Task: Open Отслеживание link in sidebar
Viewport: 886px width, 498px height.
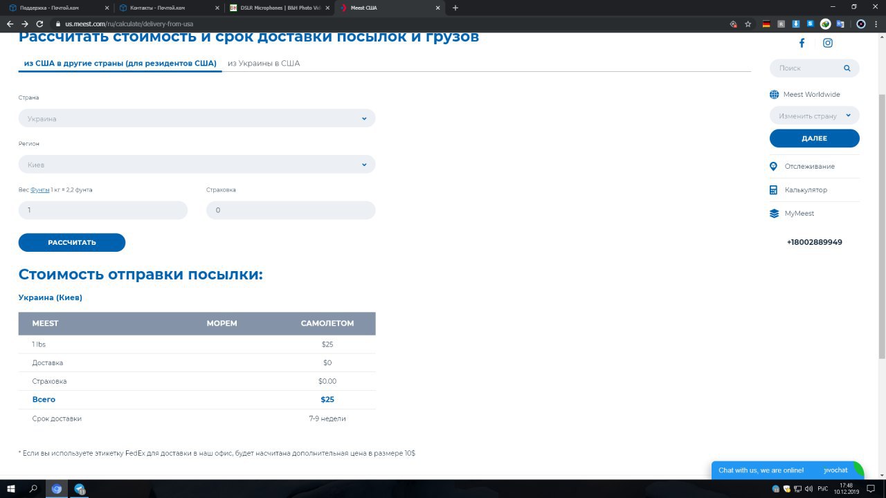Action: click(809, 167)
